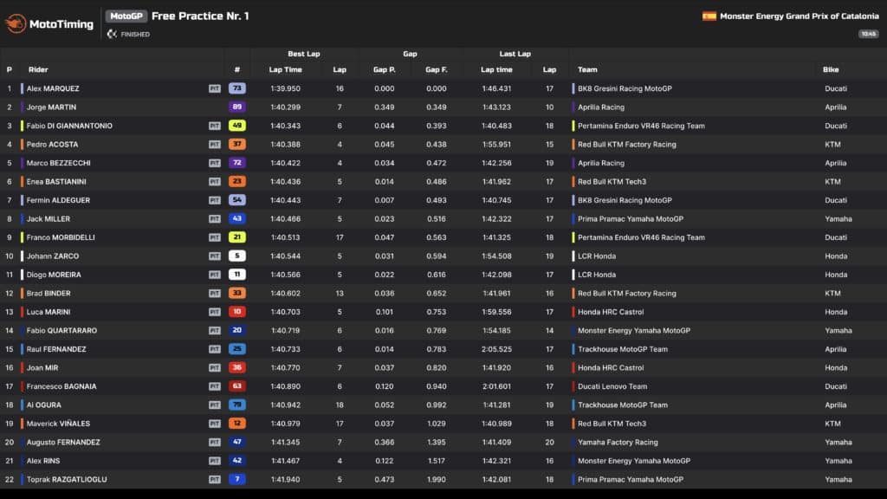Click the MotoTiming logo icon
This screenshot has width=887, height=499.
coord(16,23)
